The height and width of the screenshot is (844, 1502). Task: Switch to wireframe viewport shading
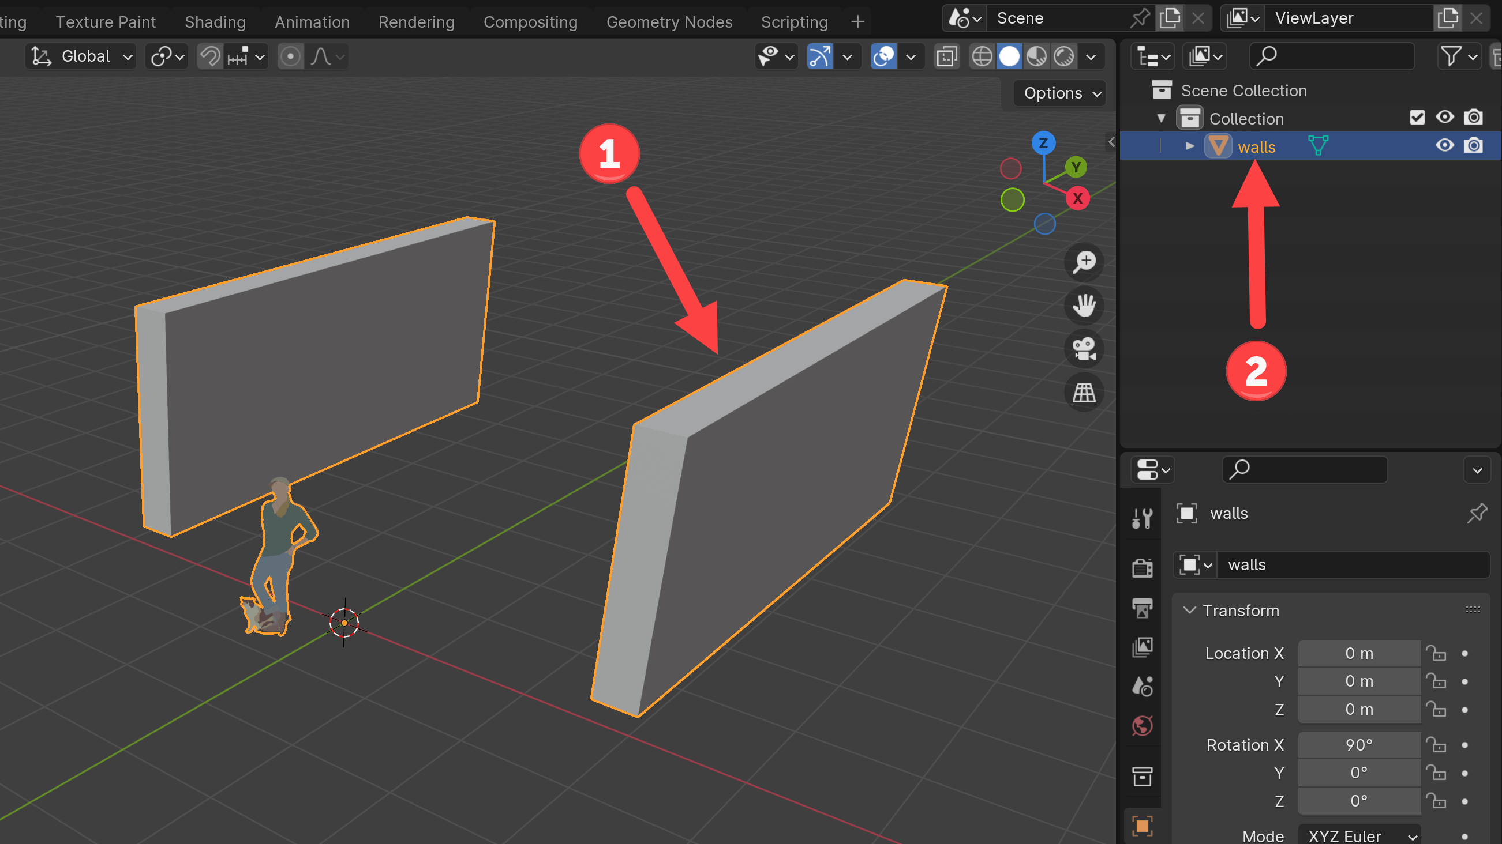tap(982, 56)
